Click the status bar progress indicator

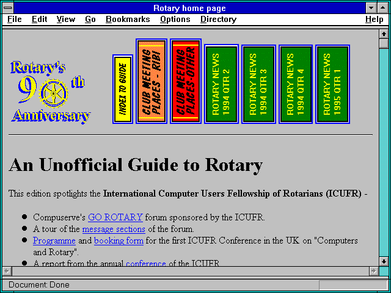pyautogui.click(x=353, y=285)
